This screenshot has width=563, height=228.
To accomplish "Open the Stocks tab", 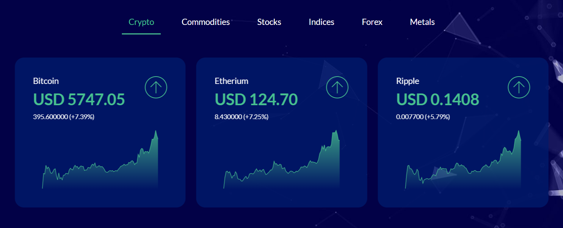I will point(269,22).
